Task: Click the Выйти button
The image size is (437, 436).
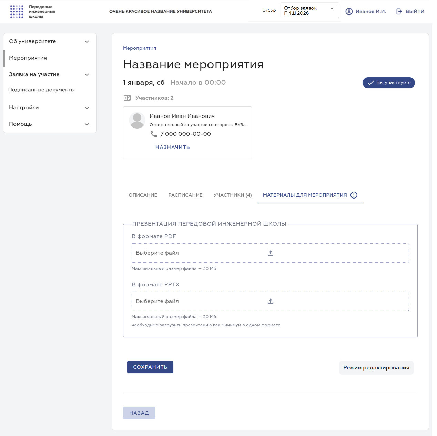Action: point(410,11)
